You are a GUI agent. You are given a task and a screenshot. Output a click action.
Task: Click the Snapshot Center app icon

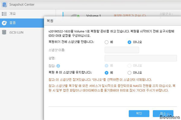click(5, 5)
